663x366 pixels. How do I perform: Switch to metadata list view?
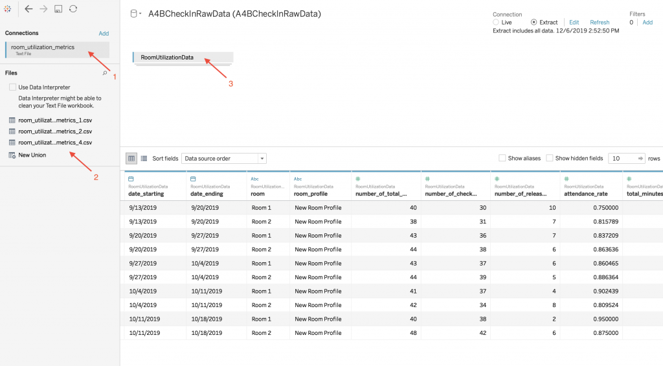pyautogui.click(x=144, y=158)
